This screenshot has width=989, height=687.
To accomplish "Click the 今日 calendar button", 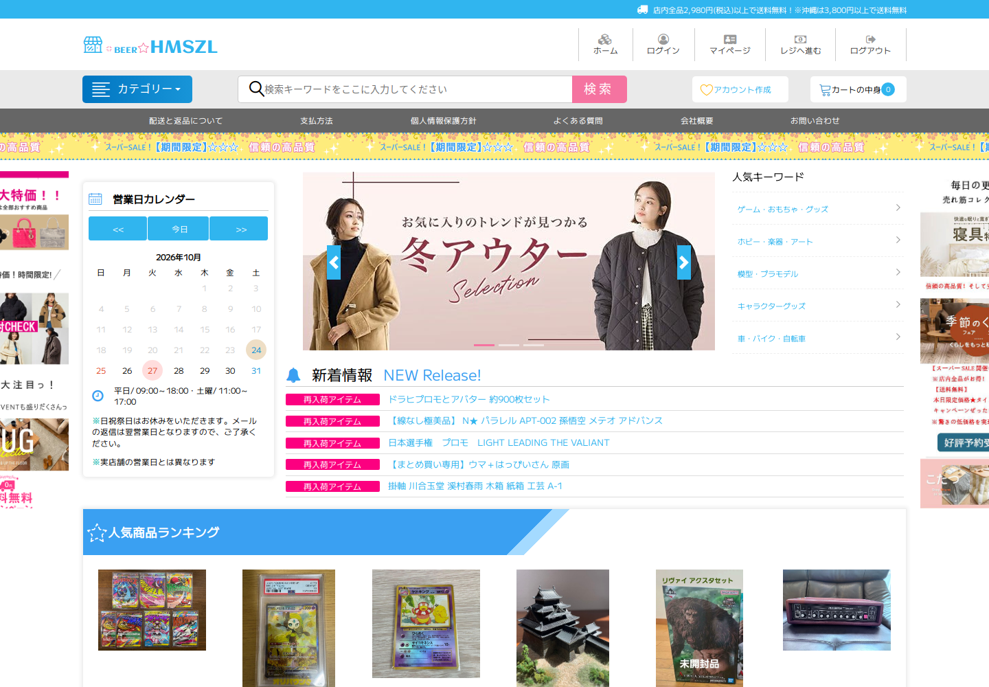I will point(179,229).
